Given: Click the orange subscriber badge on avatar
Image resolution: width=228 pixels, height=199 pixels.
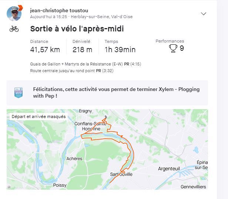Looking at the screenshot, I should click(x=20, y=7).
